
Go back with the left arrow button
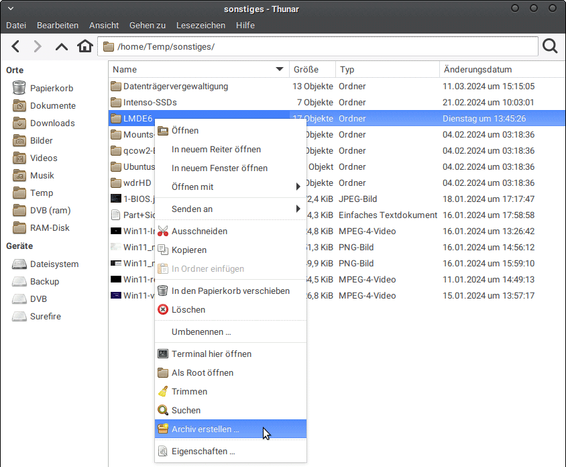pyautogui.click(x=15, y=46)
